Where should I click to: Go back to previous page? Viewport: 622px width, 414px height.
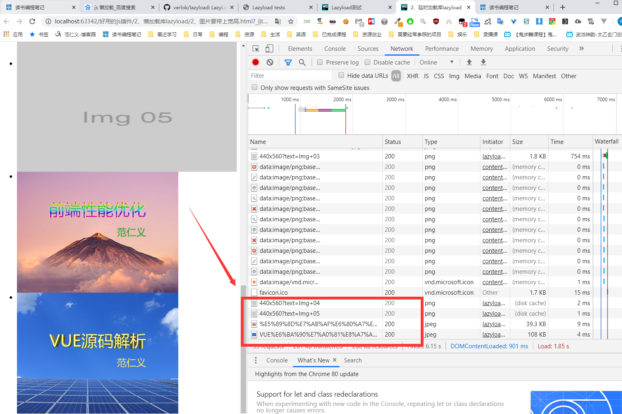(6, 21)
